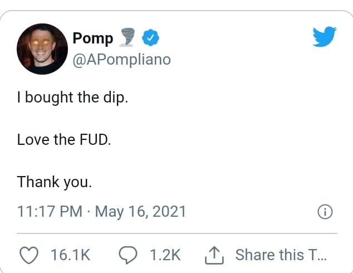Click the May 16, 2021 date
The height and width of the screenshot is (273, 353).
tap(140, 212)
